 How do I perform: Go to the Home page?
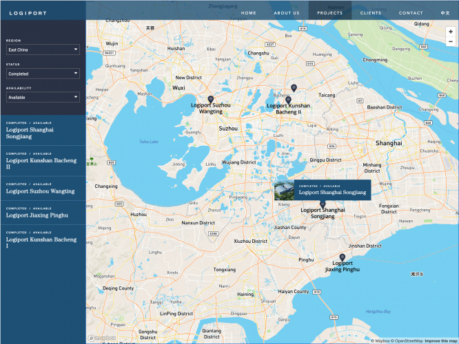click(x=249, y=13)
